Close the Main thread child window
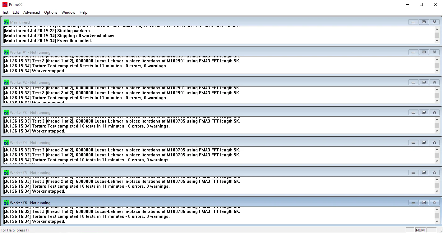The image size is (443, 233). click(434, 22)
